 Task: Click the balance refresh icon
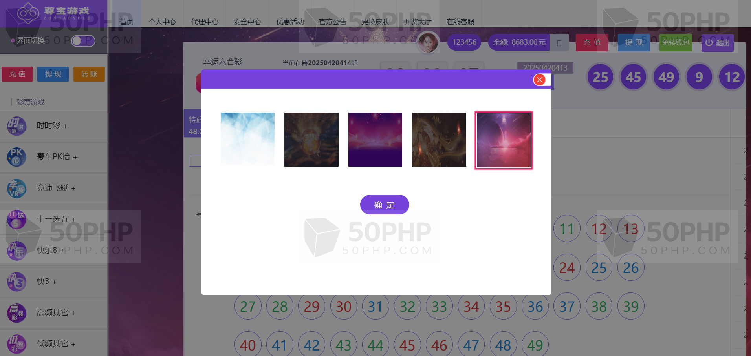[559, 42]
